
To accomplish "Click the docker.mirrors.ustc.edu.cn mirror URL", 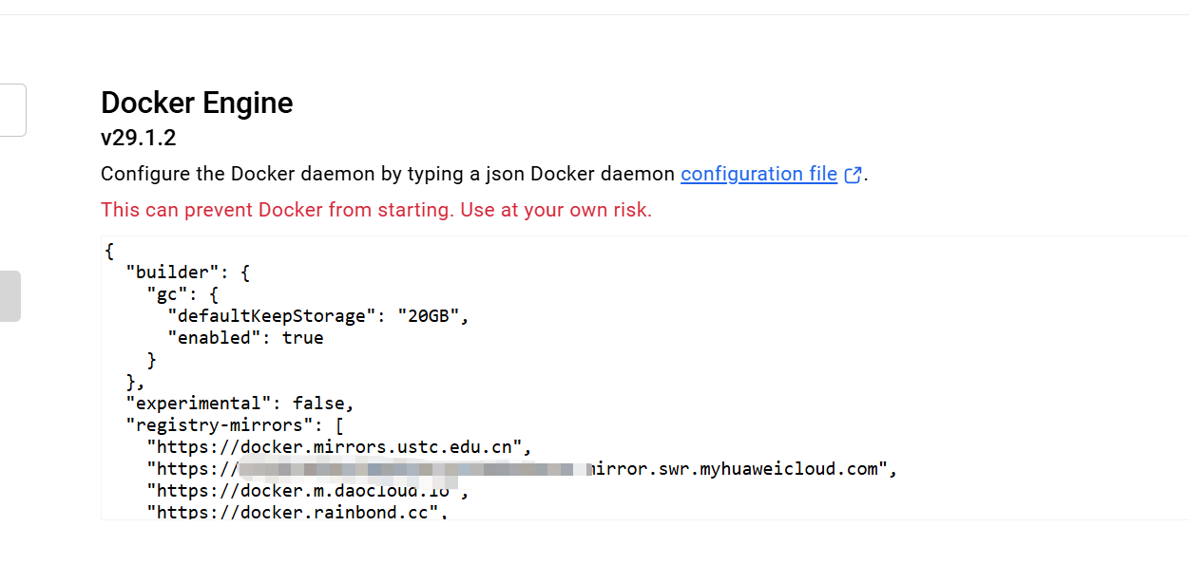I will click(x=339, y=447).
